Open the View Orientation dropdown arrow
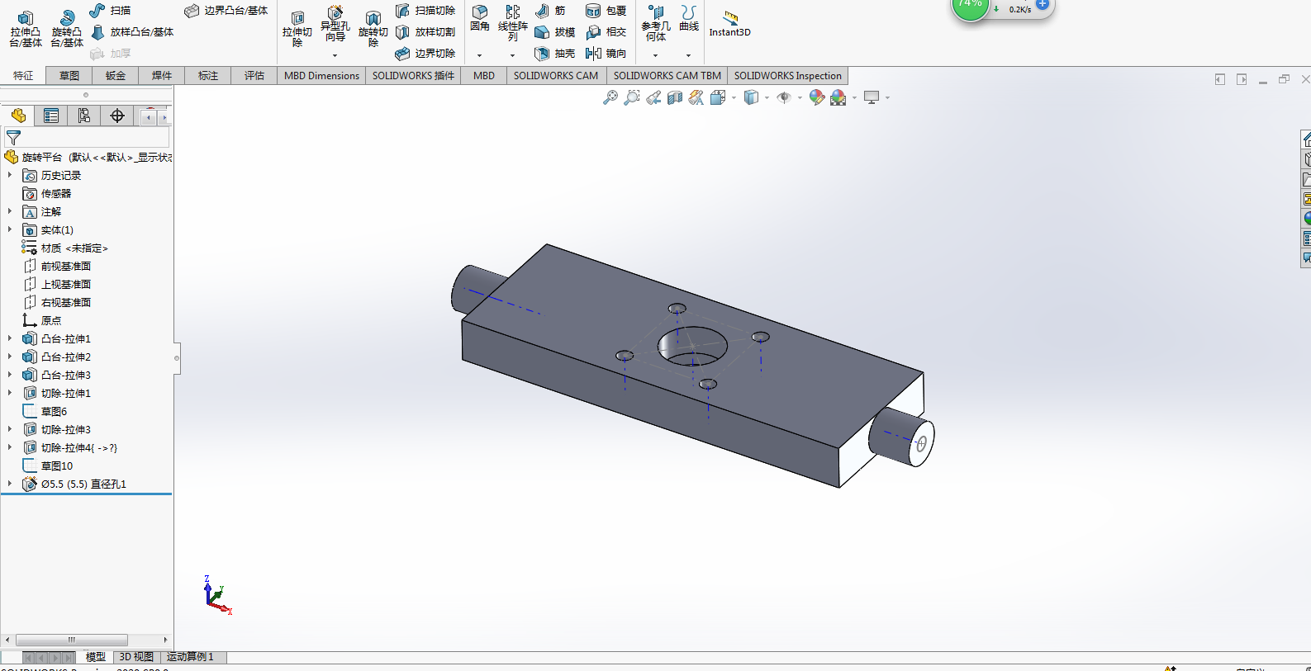The image size is (1311, 671). [734, 97]
